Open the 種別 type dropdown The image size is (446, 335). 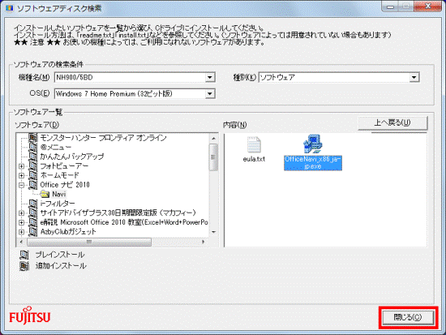[414, 77]
